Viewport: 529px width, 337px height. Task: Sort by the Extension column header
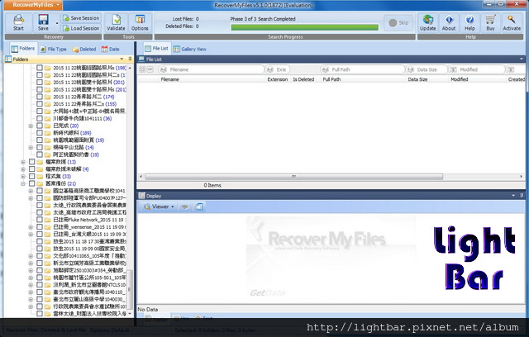(278, 79)
